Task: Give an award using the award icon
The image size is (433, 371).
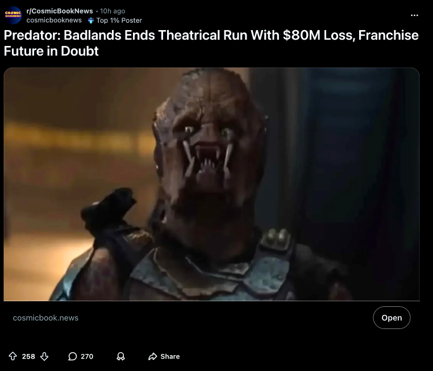Action: coord(120,356)
